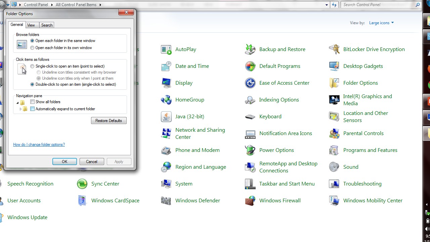430x242 pixels.
Task: Click the Ease of Access Center icon
Action: 250,83
